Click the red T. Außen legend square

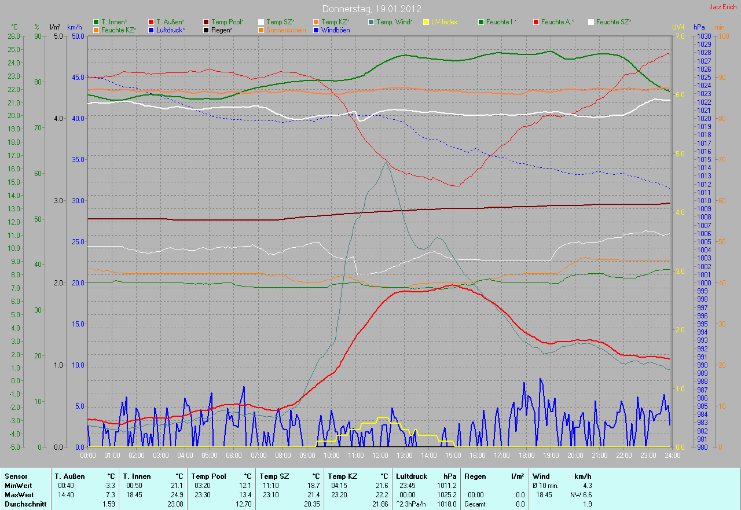point(151,22)
